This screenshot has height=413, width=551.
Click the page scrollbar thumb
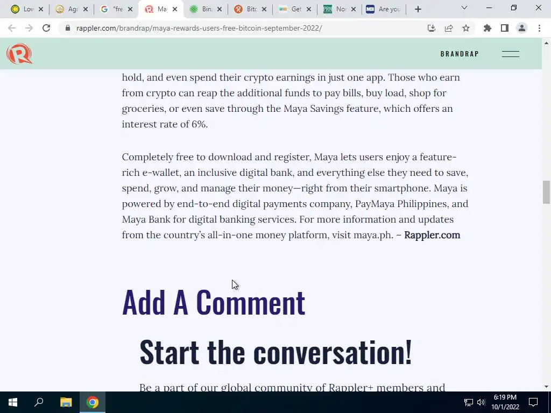click(546, 192)
